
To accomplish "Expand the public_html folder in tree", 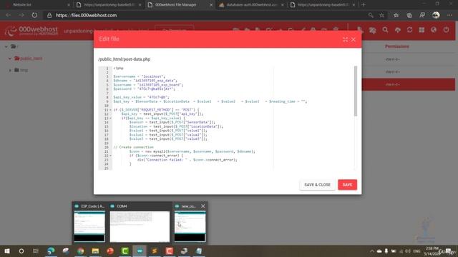I will (x=9, y=59).
